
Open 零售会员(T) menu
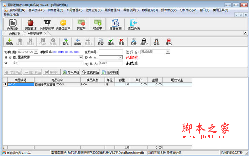click(x=131, y=10)
